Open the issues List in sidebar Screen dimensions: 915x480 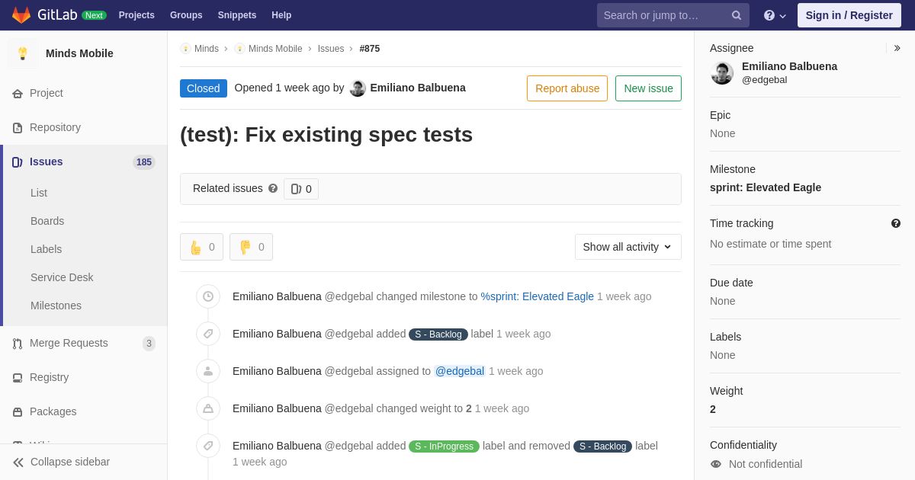39,193
